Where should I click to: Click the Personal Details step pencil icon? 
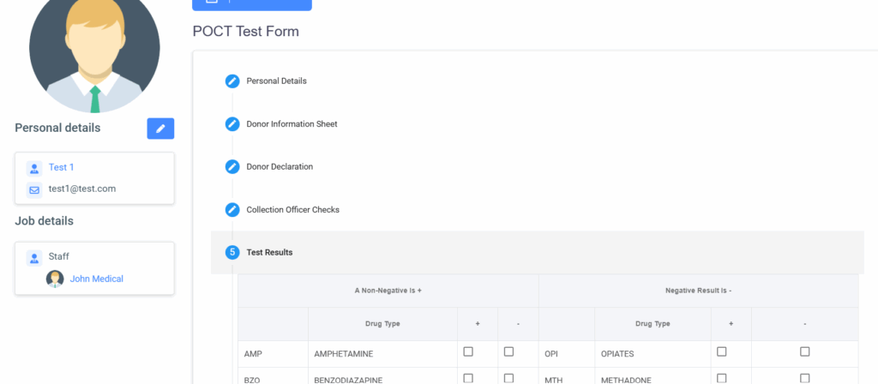(232, 81)
